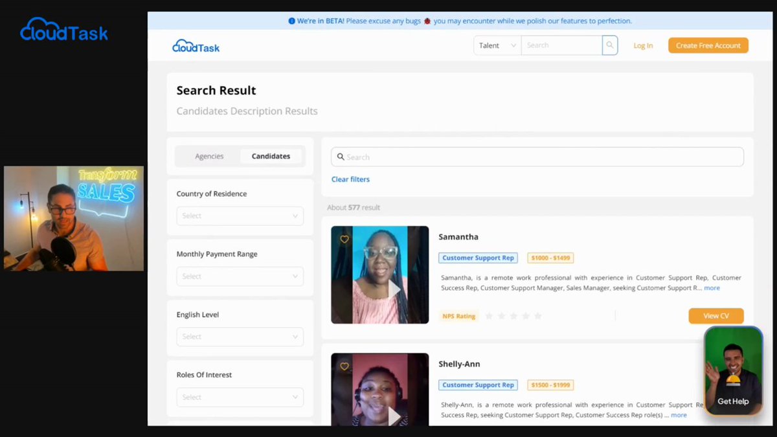Click the Log In link
This screenshot has width=777, height=437.
click(x=643, y=46)
